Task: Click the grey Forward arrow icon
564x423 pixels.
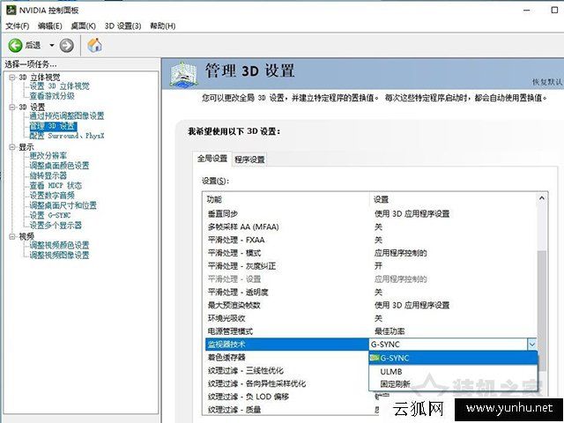Action: (67, 45)
